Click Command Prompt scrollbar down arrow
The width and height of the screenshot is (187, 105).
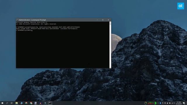110,67
